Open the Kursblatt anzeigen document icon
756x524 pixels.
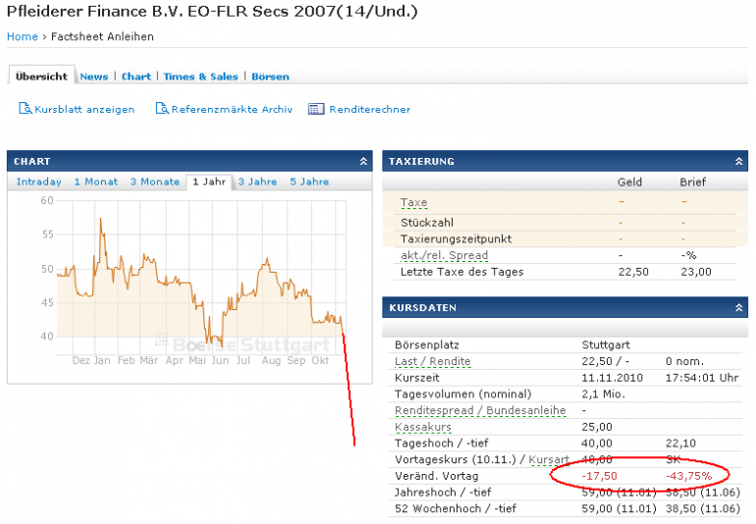[x=26, y=109]
